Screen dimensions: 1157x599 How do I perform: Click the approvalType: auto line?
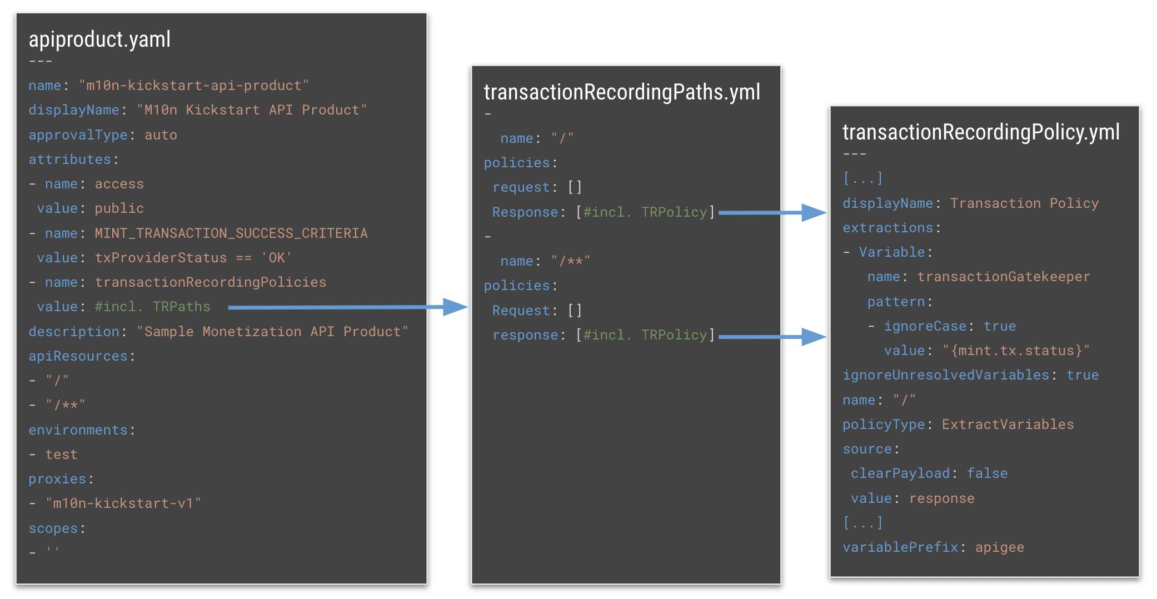103,135
